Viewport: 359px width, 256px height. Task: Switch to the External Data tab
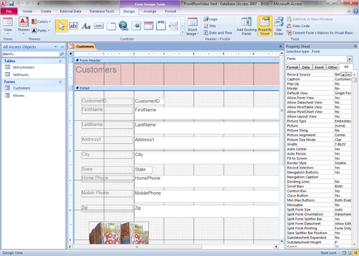[x=70, y=11]
